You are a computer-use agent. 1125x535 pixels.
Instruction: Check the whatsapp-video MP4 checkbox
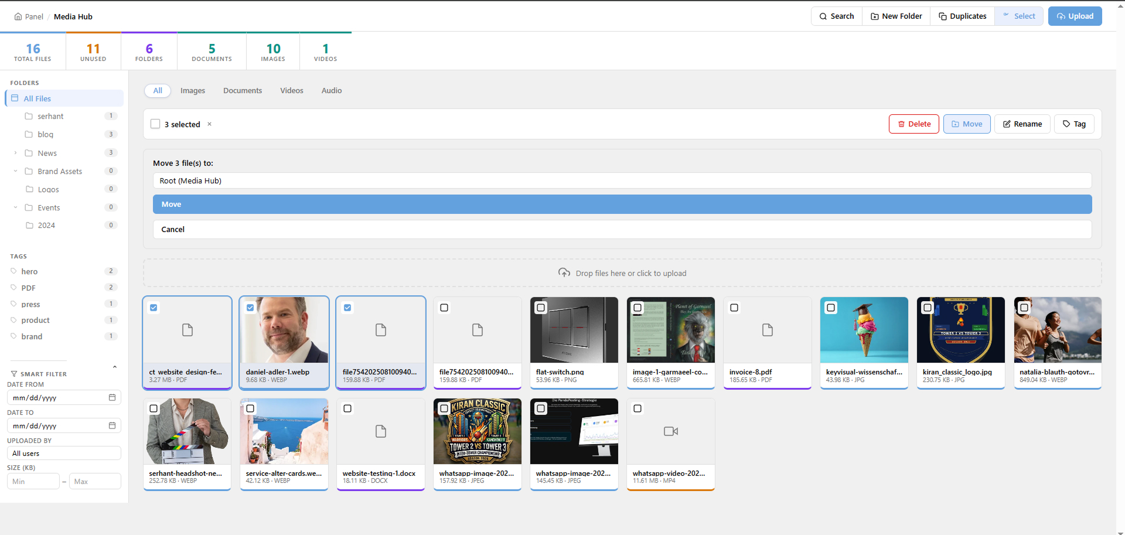tap(637, 408)
